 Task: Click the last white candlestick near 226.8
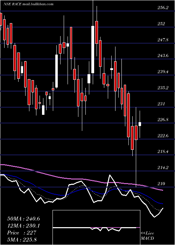pos(140,124)
